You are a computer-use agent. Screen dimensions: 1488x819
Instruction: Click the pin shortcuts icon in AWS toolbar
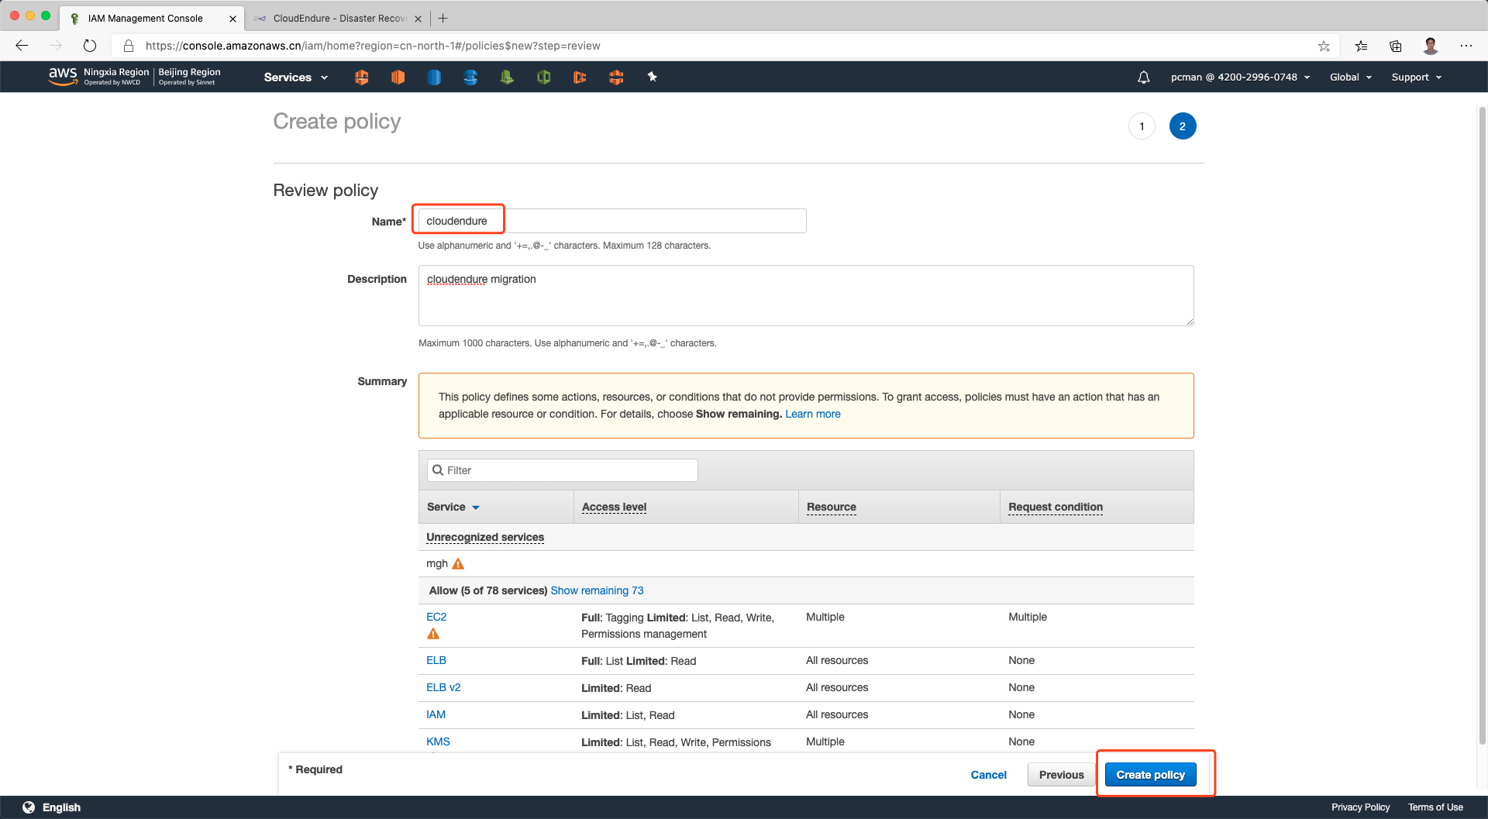pos(652,77)
